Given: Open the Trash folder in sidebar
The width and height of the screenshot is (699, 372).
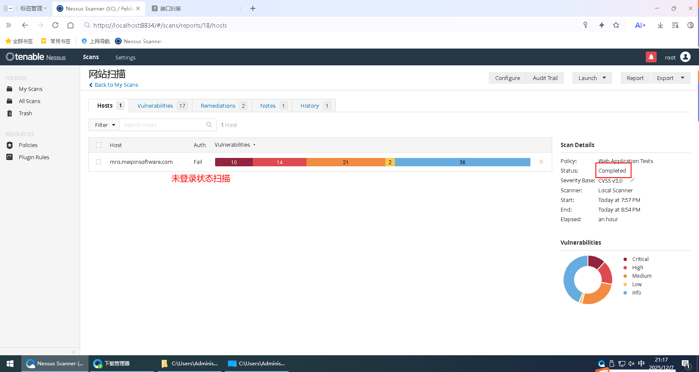Looking at the screenshot, I should tap(25, 114).
